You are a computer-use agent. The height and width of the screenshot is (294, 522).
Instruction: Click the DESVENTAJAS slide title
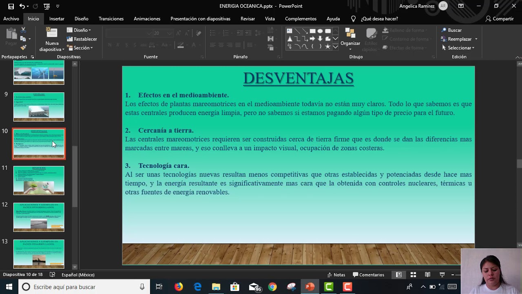(299, 78)
